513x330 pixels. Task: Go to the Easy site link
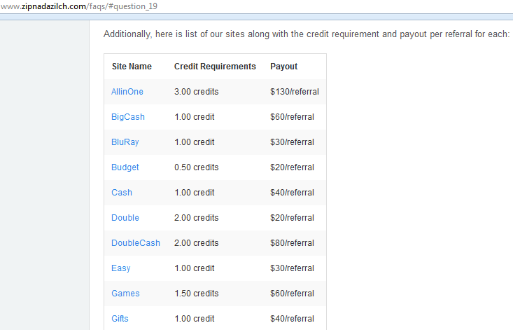(x=120, y=268)
